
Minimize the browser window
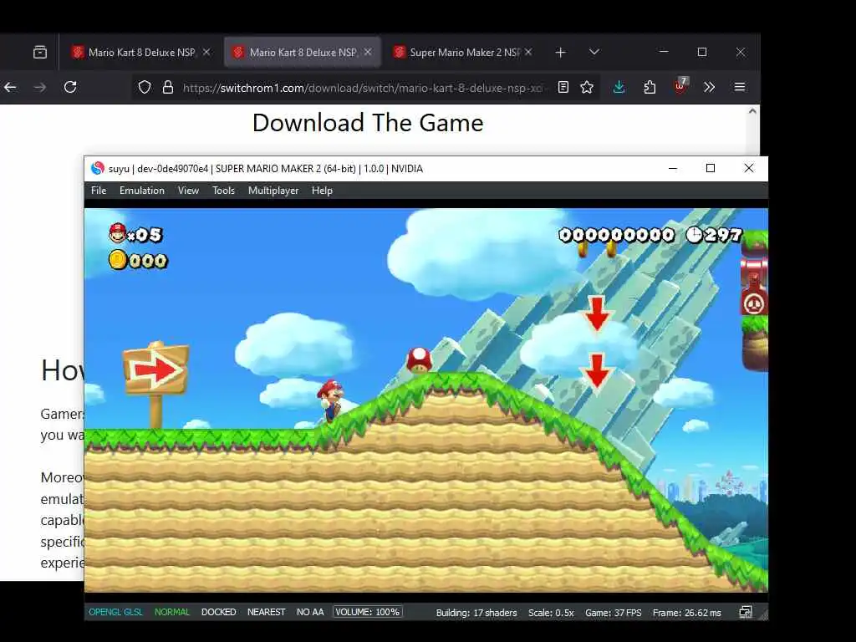click(x=664, y=52)
